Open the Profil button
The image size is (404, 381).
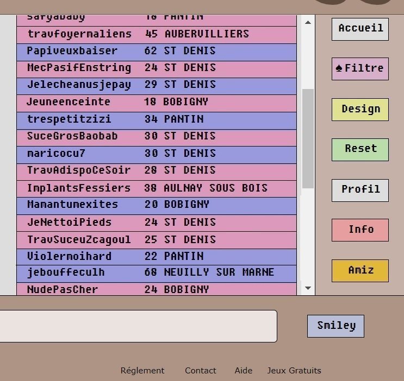tap(360, 190)
